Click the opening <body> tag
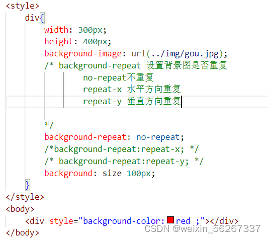Image resolution: width=268 pixels, height=238 pixels. (x=20, y=209)
